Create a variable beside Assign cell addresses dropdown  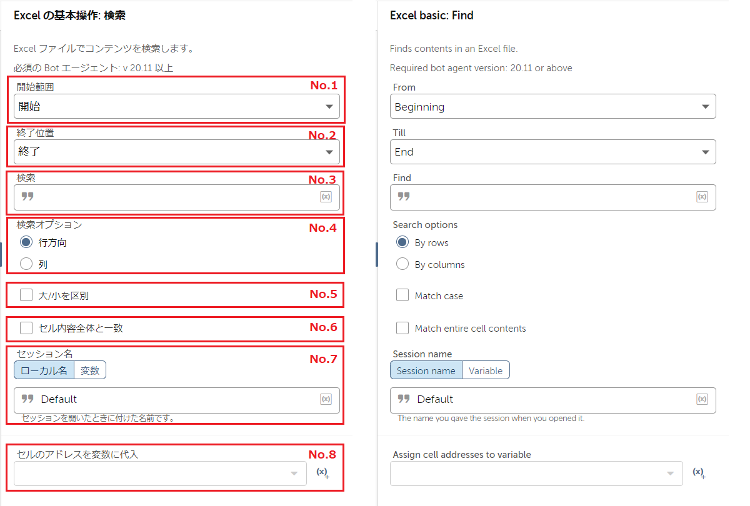click(x=699, y=473)
